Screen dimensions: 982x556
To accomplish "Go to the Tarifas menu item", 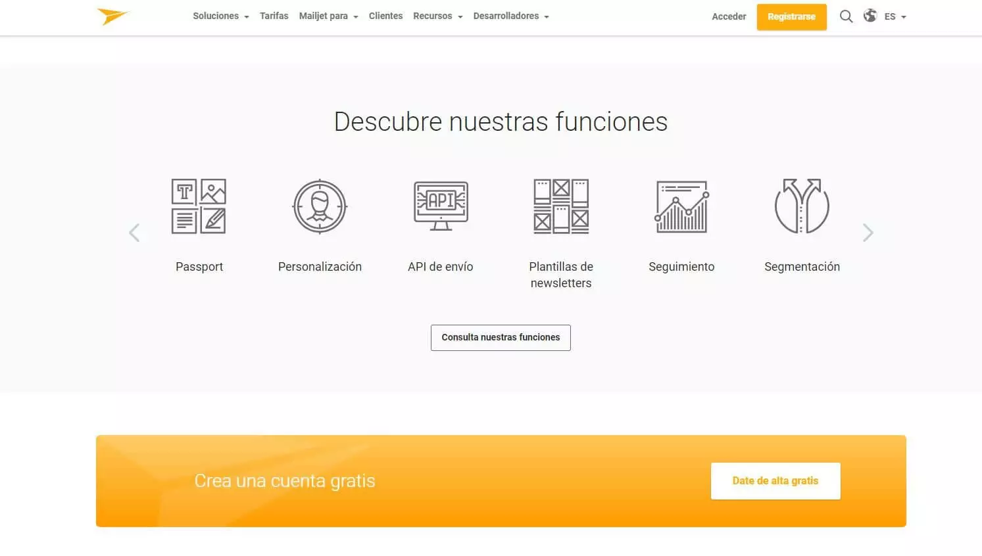I will [274, 16].
